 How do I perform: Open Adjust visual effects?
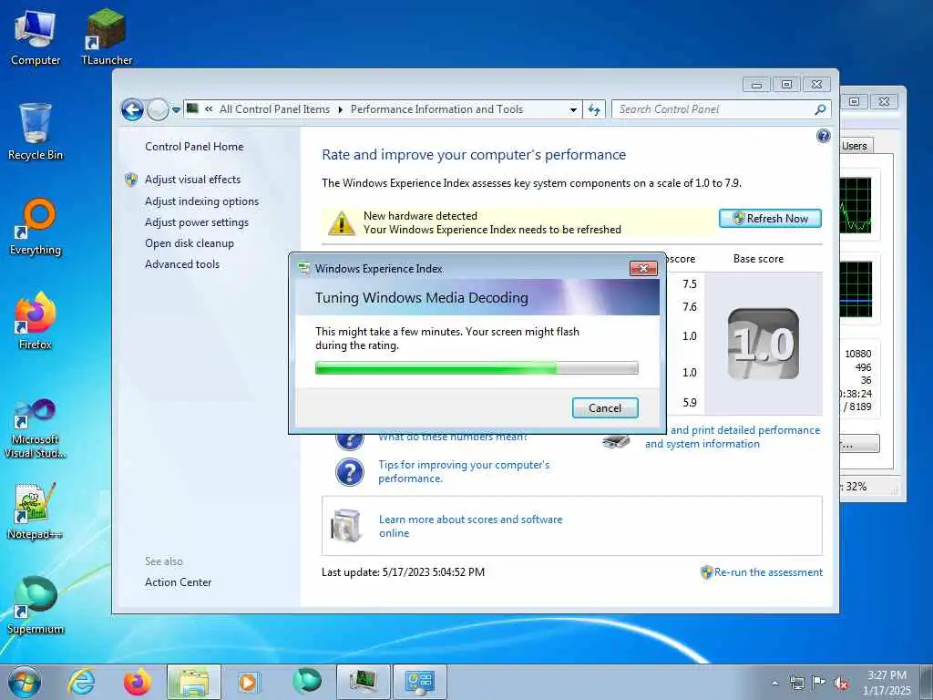pyautogui.click(x=193, y=180)
